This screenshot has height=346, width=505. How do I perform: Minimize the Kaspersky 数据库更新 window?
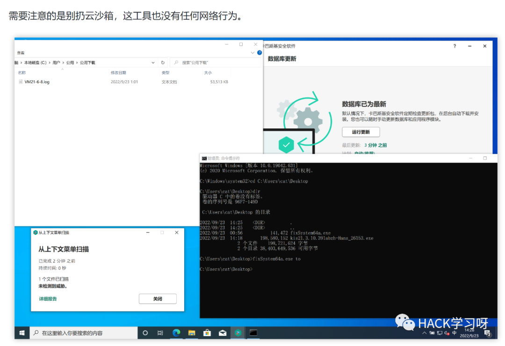[469, 46]
